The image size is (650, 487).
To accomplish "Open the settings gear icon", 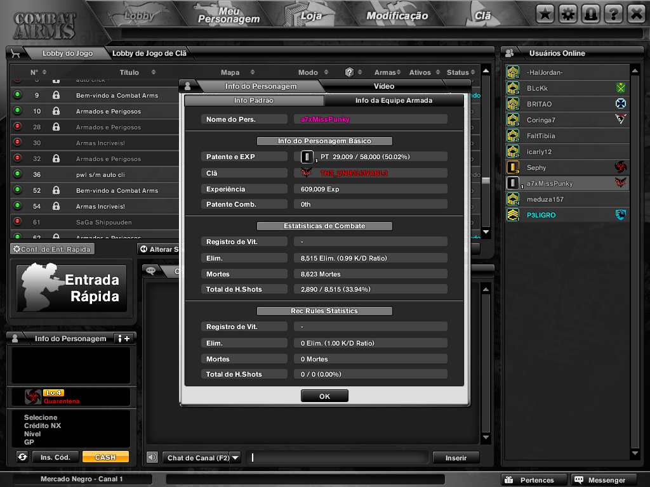I will pyautogui.click(x=568, y=15).
